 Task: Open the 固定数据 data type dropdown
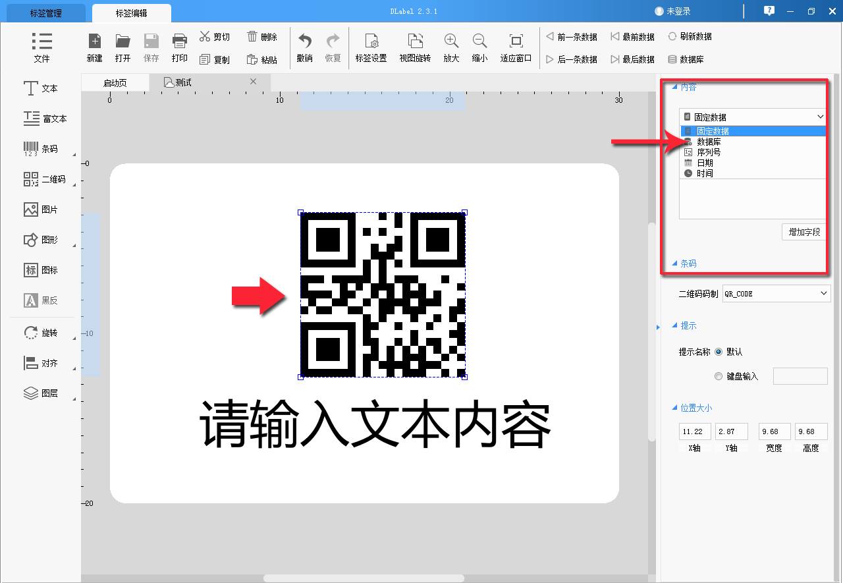[753, 117]
